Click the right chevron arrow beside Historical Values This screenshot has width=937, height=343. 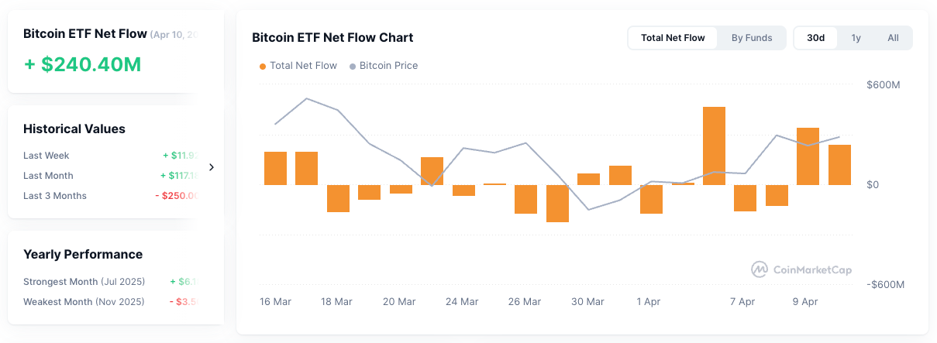point(212,166)
